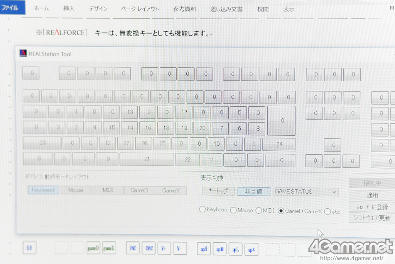The height and width of the screenshot is (264, 395).
Task: Click the key cell showing 20
Action: coord(202,128)
